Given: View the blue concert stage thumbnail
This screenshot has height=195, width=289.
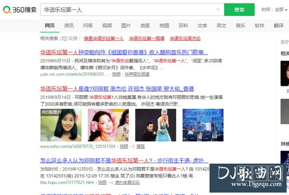Looking at the screenshot, I should point(203,125).
